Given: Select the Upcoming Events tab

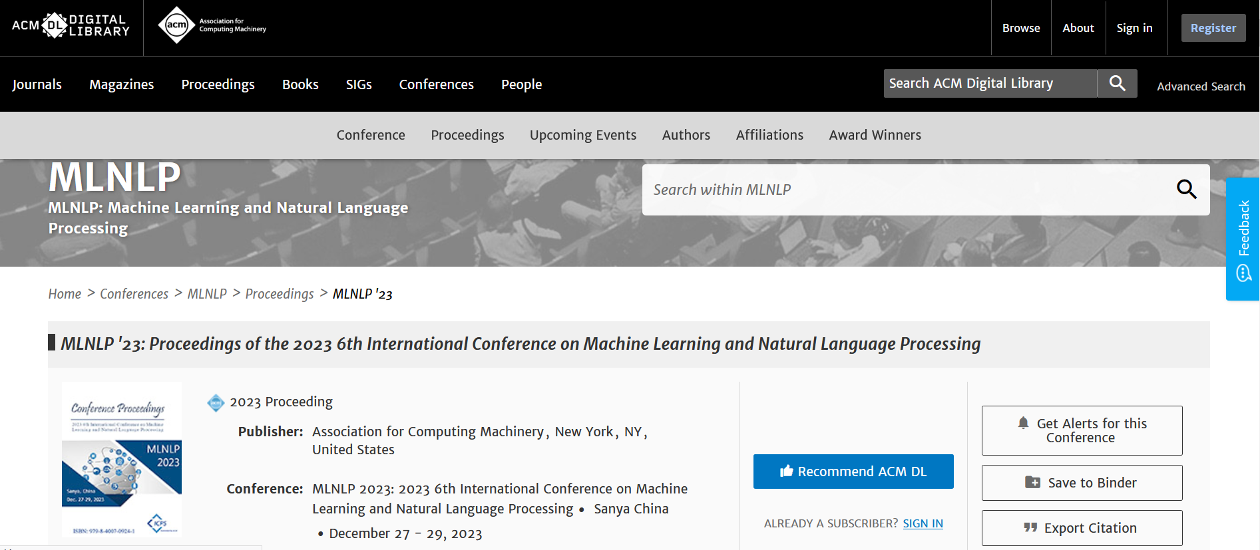Looking at the screenshot, I should (582, 135).
